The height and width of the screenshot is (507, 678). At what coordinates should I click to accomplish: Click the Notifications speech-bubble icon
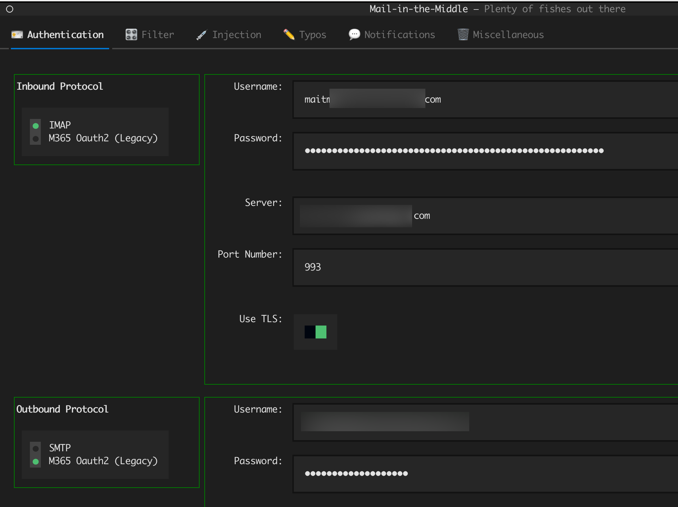354,34
